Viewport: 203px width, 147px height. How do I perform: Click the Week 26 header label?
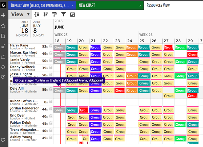[146, 35]
